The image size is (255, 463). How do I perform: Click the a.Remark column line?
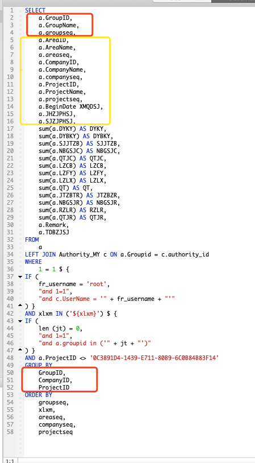point(54,225)
